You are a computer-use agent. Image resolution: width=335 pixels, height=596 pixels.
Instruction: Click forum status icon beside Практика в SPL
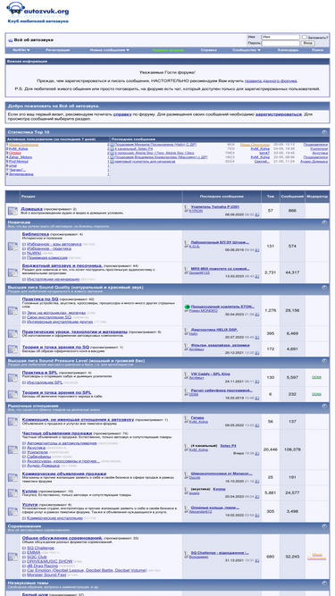(13, 377)
